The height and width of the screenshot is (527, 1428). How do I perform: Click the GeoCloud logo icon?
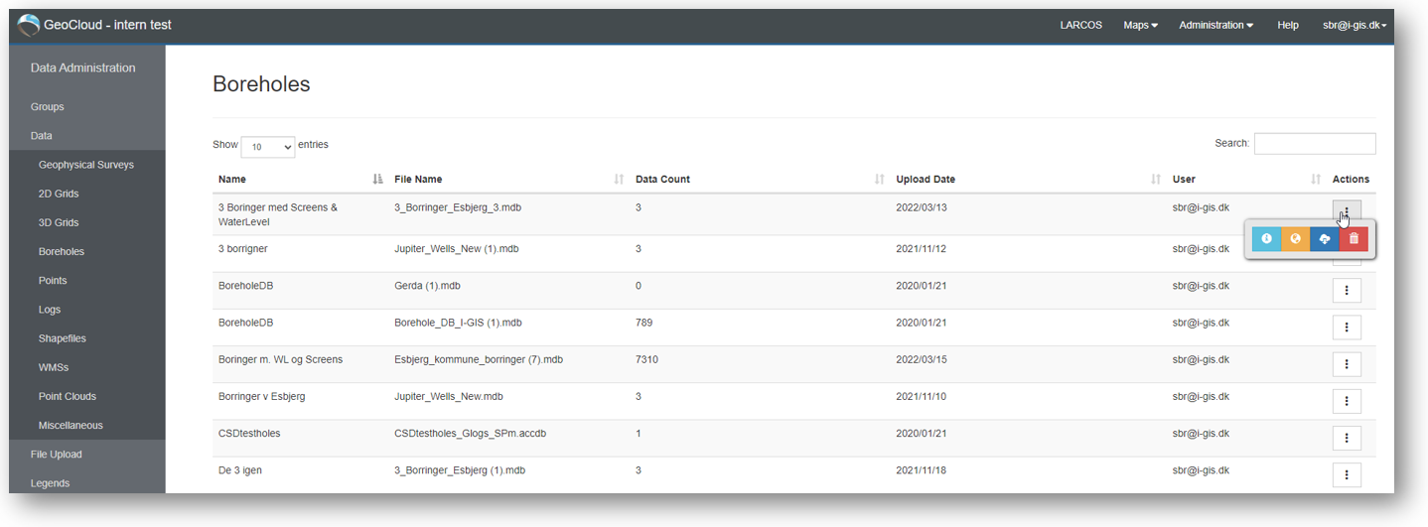pos(30,25)
